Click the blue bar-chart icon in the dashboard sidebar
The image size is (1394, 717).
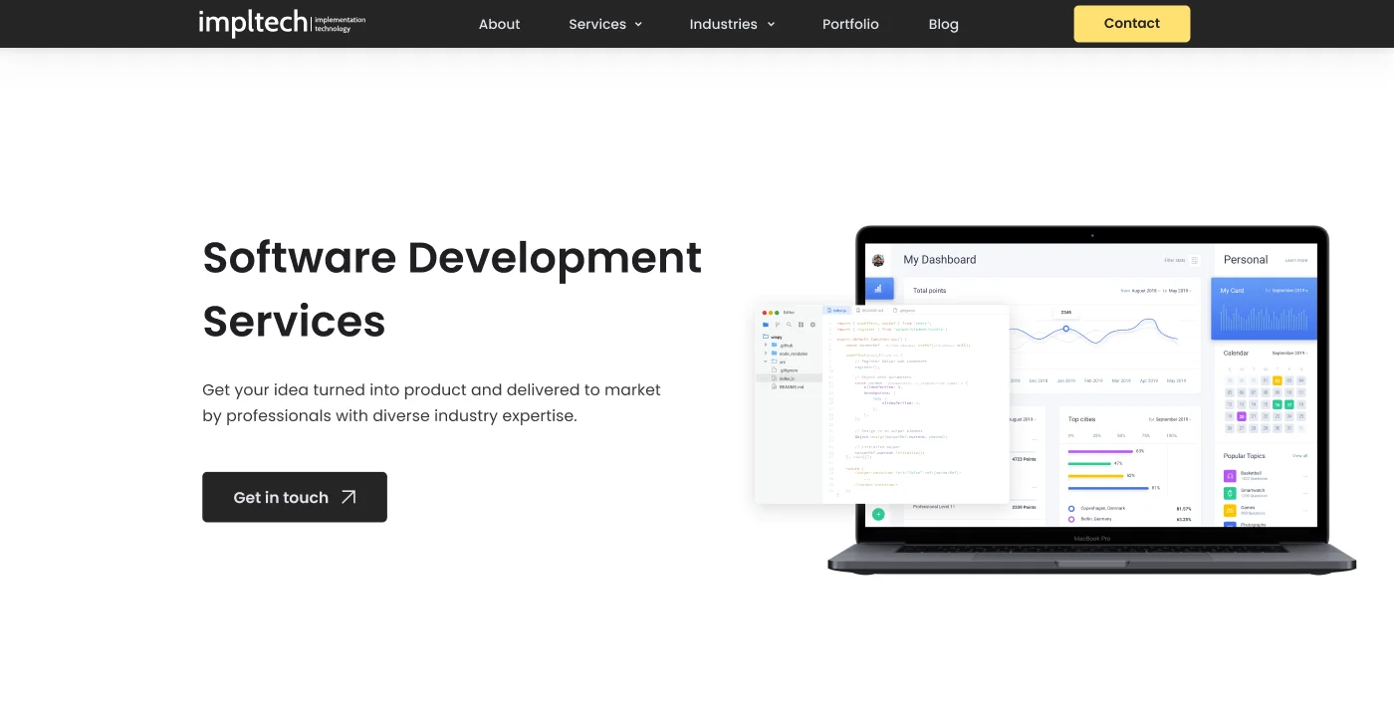pyautogui.click(x=878, y=288)
